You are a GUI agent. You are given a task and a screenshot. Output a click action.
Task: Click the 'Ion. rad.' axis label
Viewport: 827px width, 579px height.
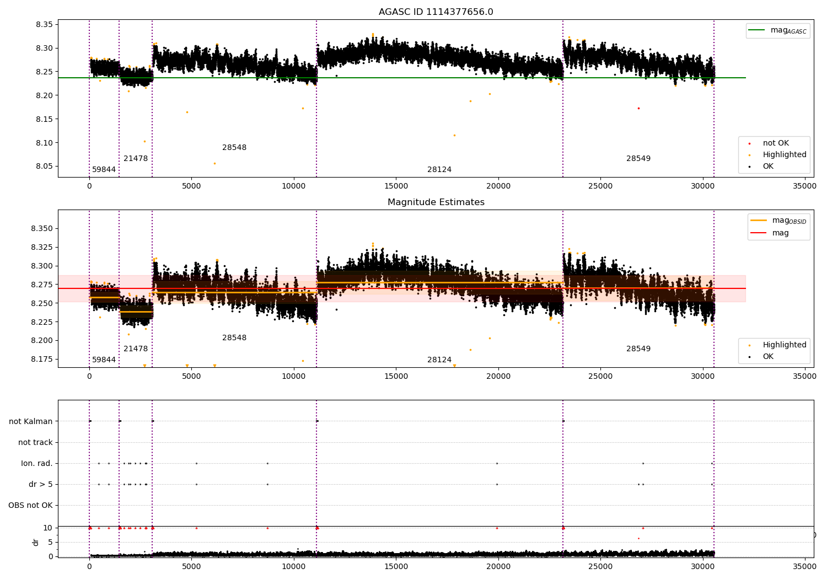tap(37, 464)
